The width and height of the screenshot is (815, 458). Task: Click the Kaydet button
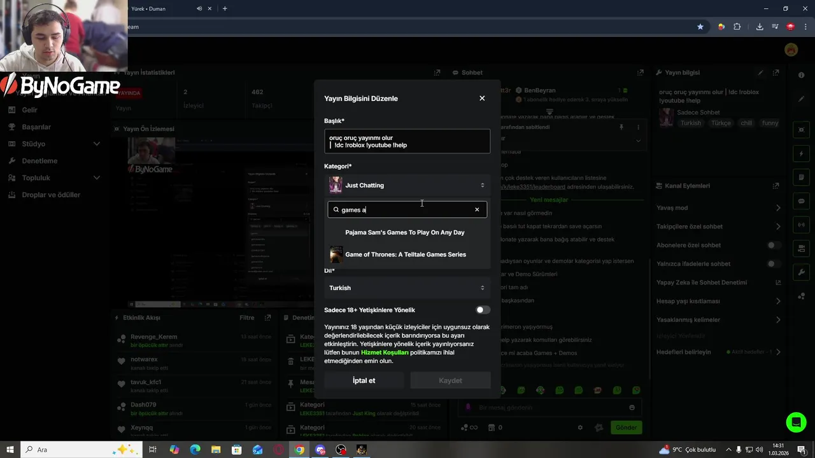450,380
